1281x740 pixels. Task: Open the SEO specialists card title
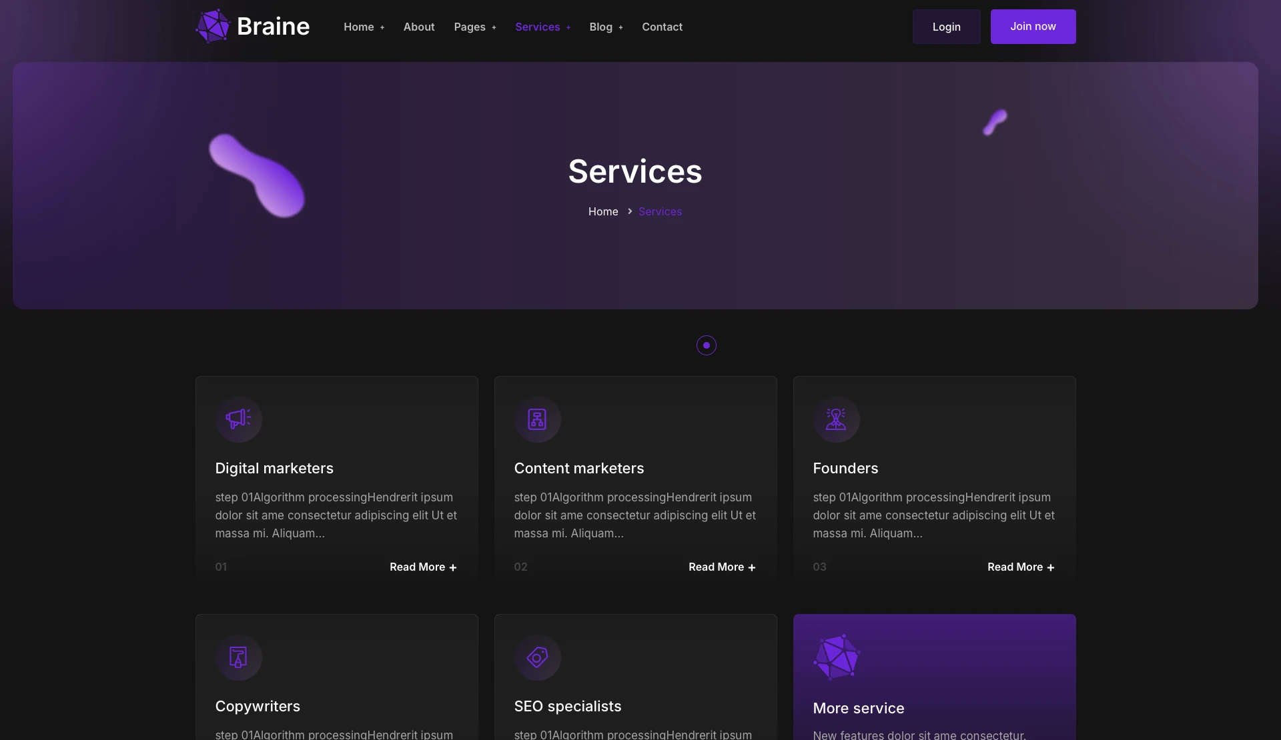pos(568,706)
